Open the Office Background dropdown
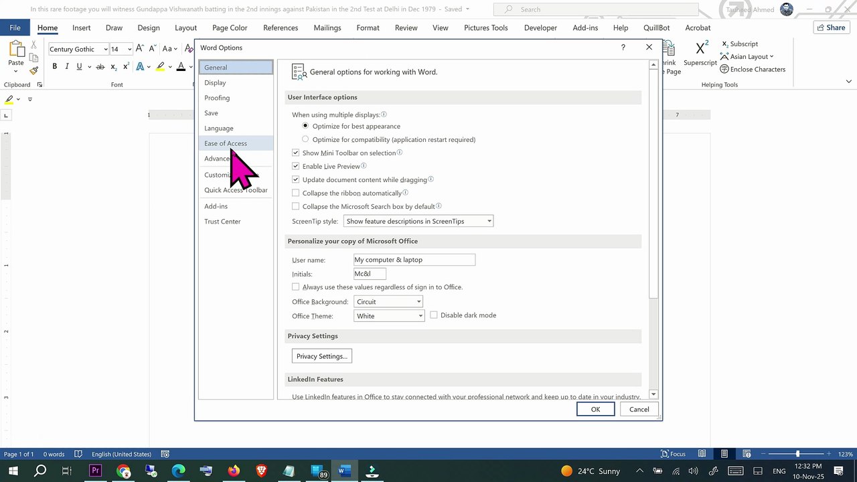 388,302
